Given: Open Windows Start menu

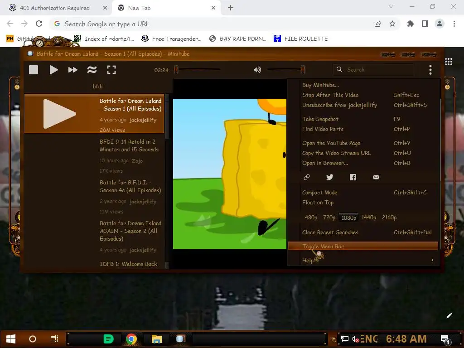Looking at the screenshot, I should pyautogui.click(x=11, y=339).
